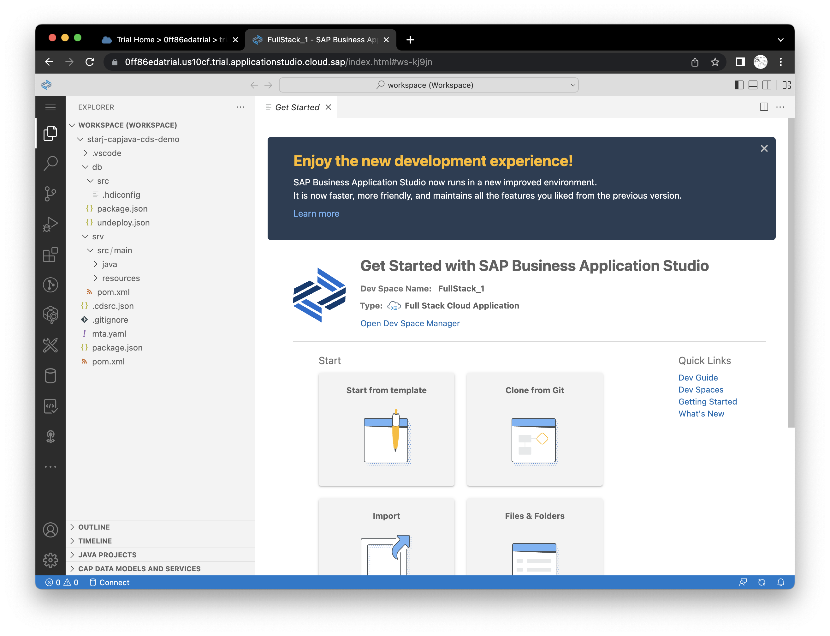Open the Extensions view icon
This screenshot has height=636, width=830.
pos(50,255)
